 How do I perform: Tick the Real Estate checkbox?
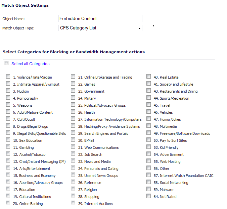click(148, 76)
